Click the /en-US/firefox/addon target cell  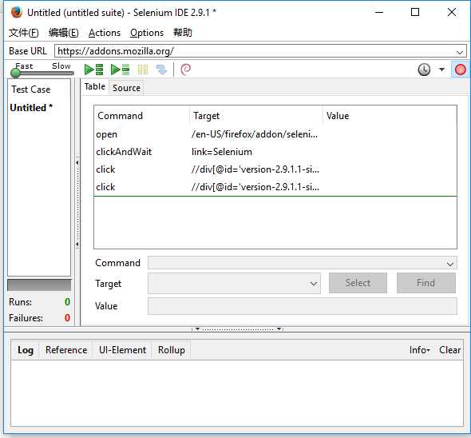[255, 134]
